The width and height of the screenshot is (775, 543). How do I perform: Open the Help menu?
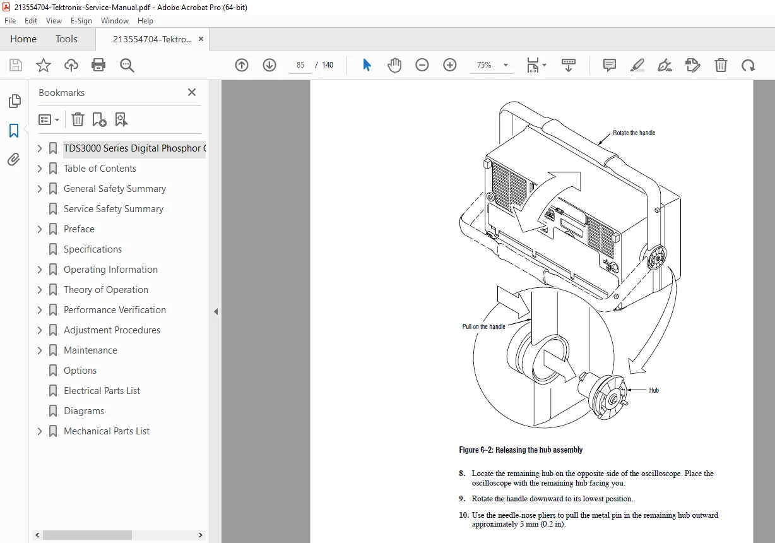[x=145, y=21]
